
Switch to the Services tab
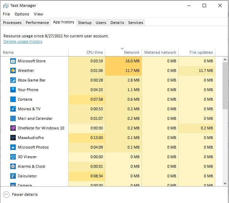pyautogui.click(x=135, y=23)
